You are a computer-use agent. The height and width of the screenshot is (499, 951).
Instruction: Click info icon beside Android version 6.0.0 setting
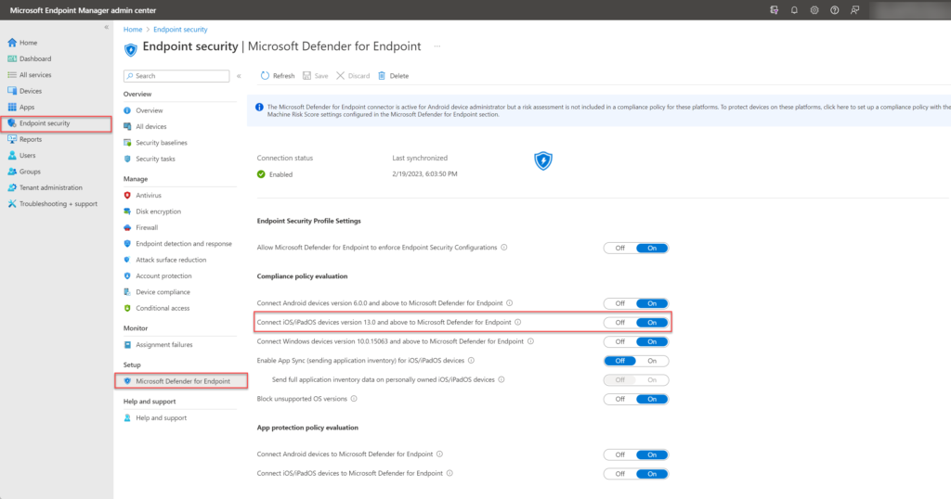click(510, 302)
